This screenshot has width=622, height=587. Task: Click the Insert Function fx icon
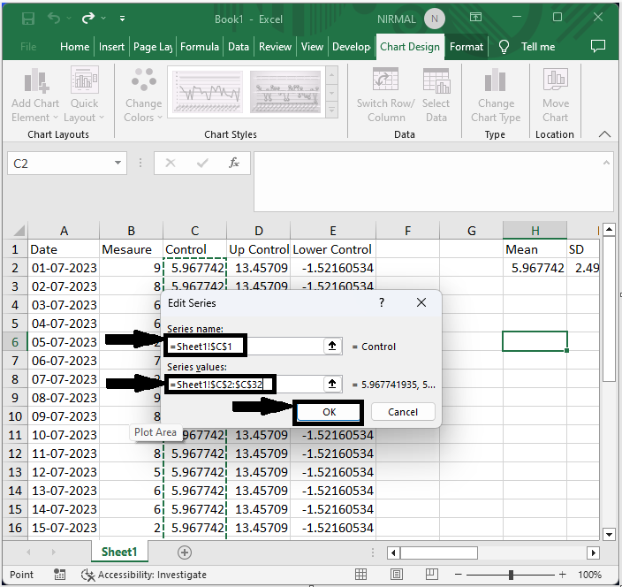tap(234, 164)
